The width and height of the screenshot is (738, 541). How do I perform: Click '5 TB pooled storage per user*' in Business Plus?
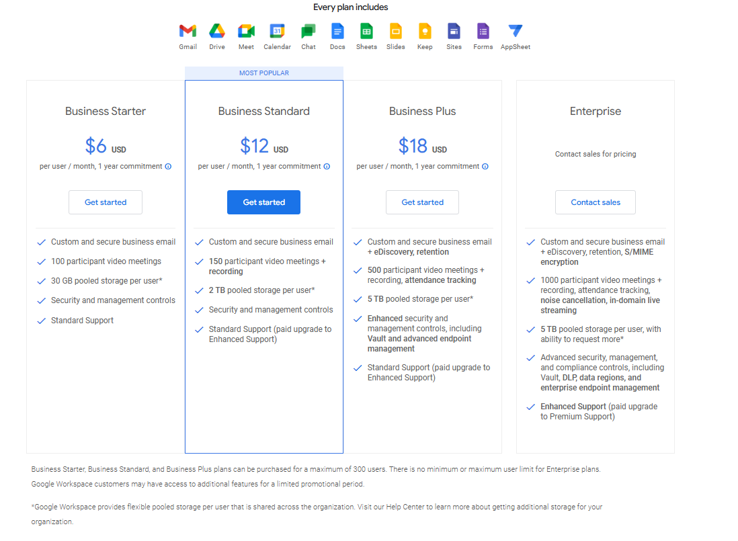[420, 299]
